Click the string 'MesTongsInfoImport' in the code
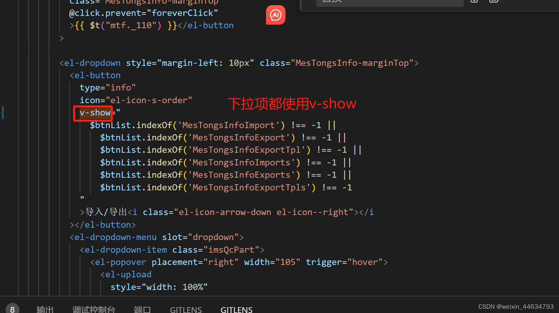Viewport: 559px width, 313px height. (x=229, y=125)
